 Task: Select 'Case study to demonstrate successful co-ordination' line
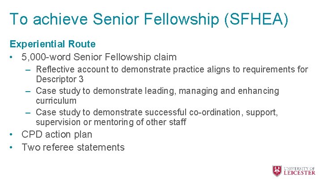pyautogui.click(x=157, y=112)
